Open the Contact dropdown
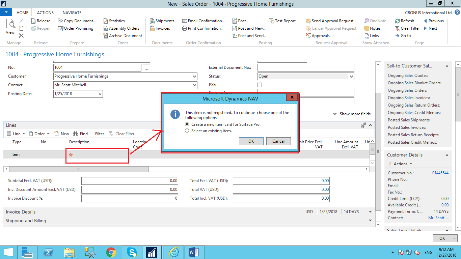The height and width of the screenshot is (259, 461). pyautogui.click(x=194, y=85)
